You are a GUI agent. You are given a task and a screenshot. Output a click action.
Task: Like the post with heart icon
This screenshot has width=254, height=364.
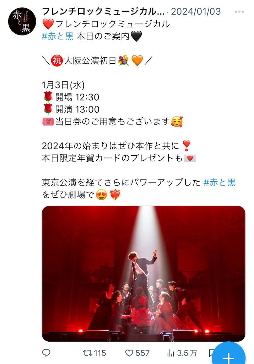coord(129,353)
